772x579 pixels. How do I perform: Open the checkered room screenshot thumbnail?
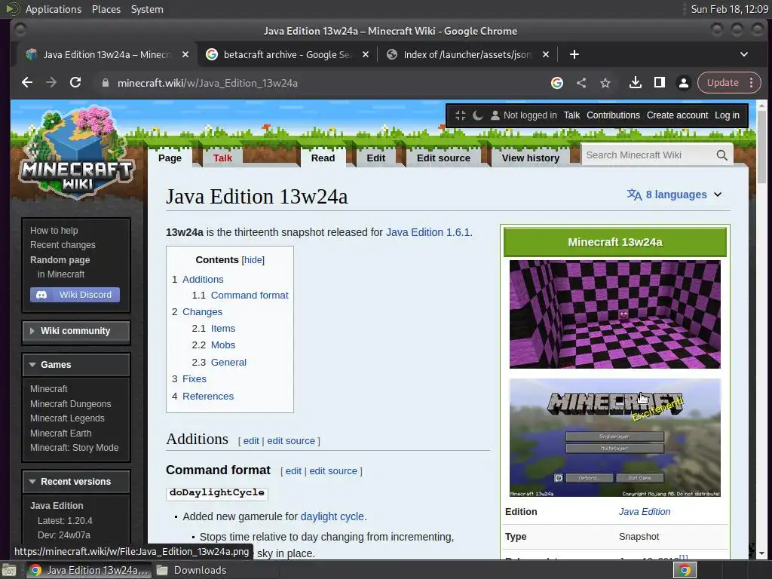[615, 314]
